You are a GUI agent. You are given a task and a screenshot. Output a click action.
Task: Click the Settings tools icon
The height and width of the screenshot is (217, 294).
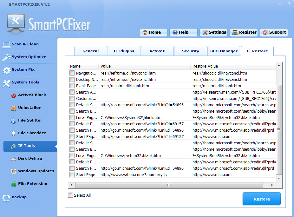[x=205, y=32]
